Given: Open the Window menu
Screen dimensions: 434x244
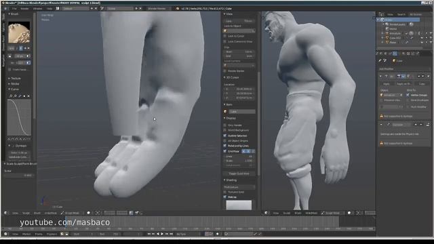Looking at the screenshot, I should [x=38, y=9].
